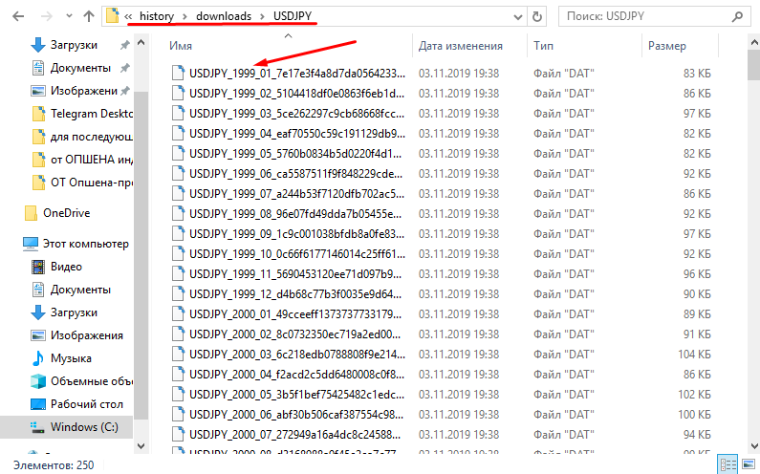
Task: Switch to large thumbnails view
Action: click(748, 464)
